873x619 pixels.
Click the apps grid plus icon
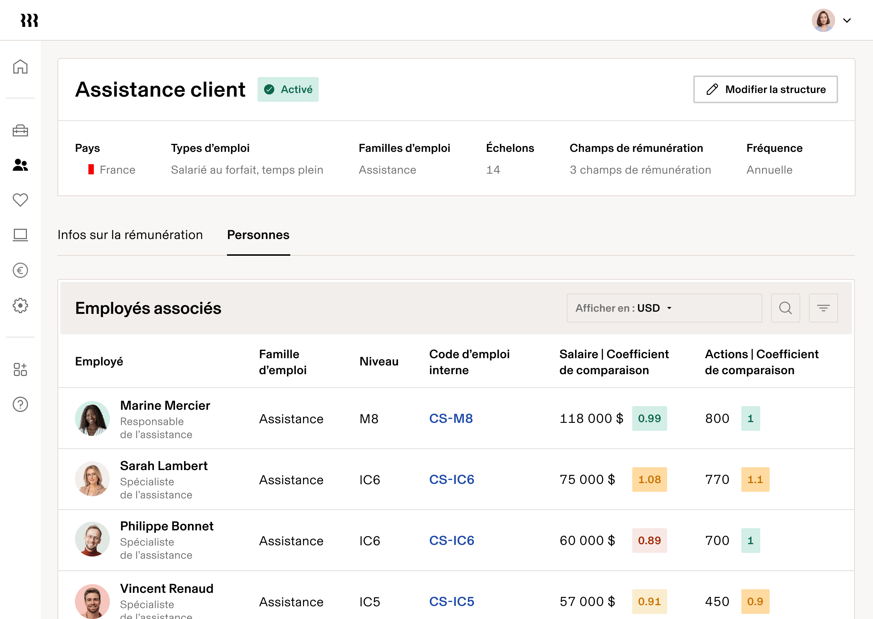click(20, 369)
